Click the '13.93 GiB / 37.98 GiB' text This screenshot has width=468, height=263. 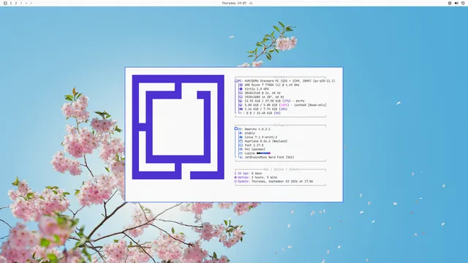click(x=263, y=101)
